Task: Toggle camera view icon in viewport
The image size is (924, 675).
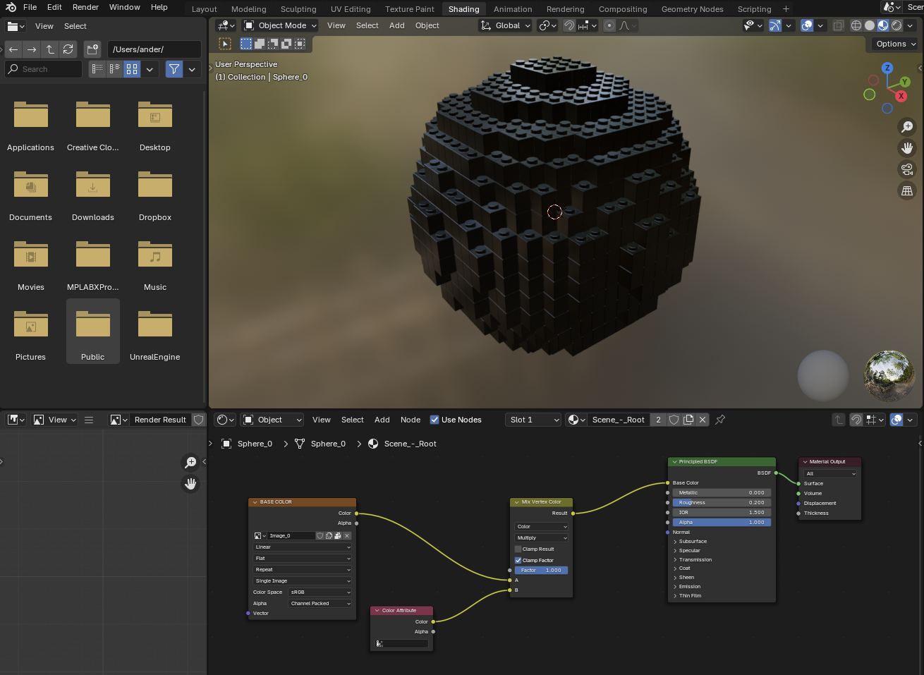Action: 907,169
